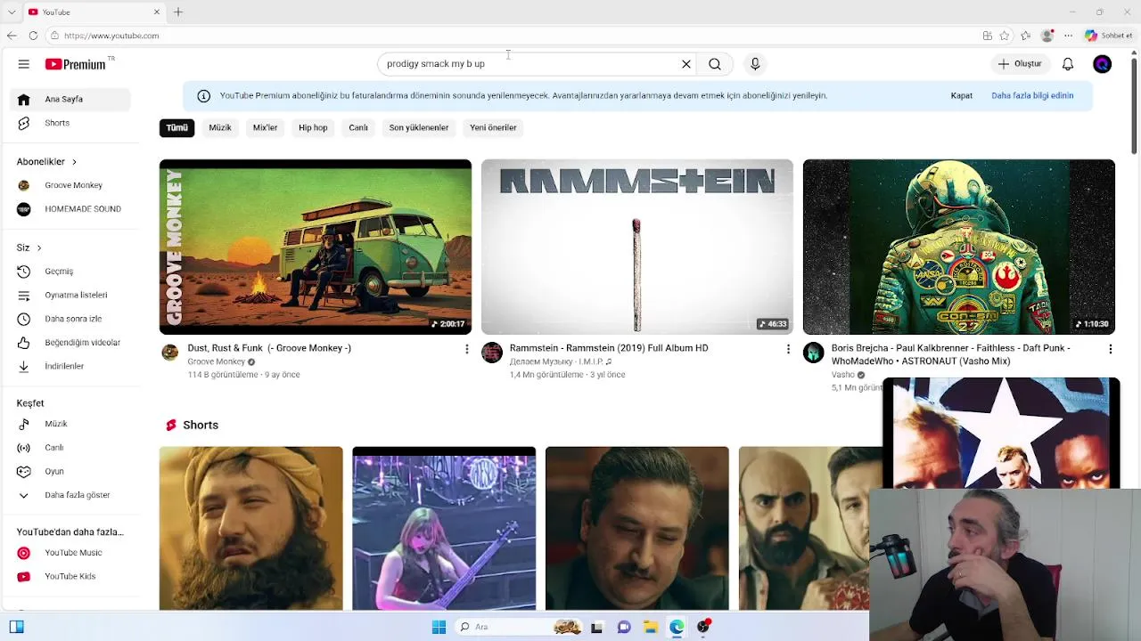Image resolution: width=1141 pixels, height=641 pixels.
Task: Open the notifications bell
Action: click(1068, 64)
